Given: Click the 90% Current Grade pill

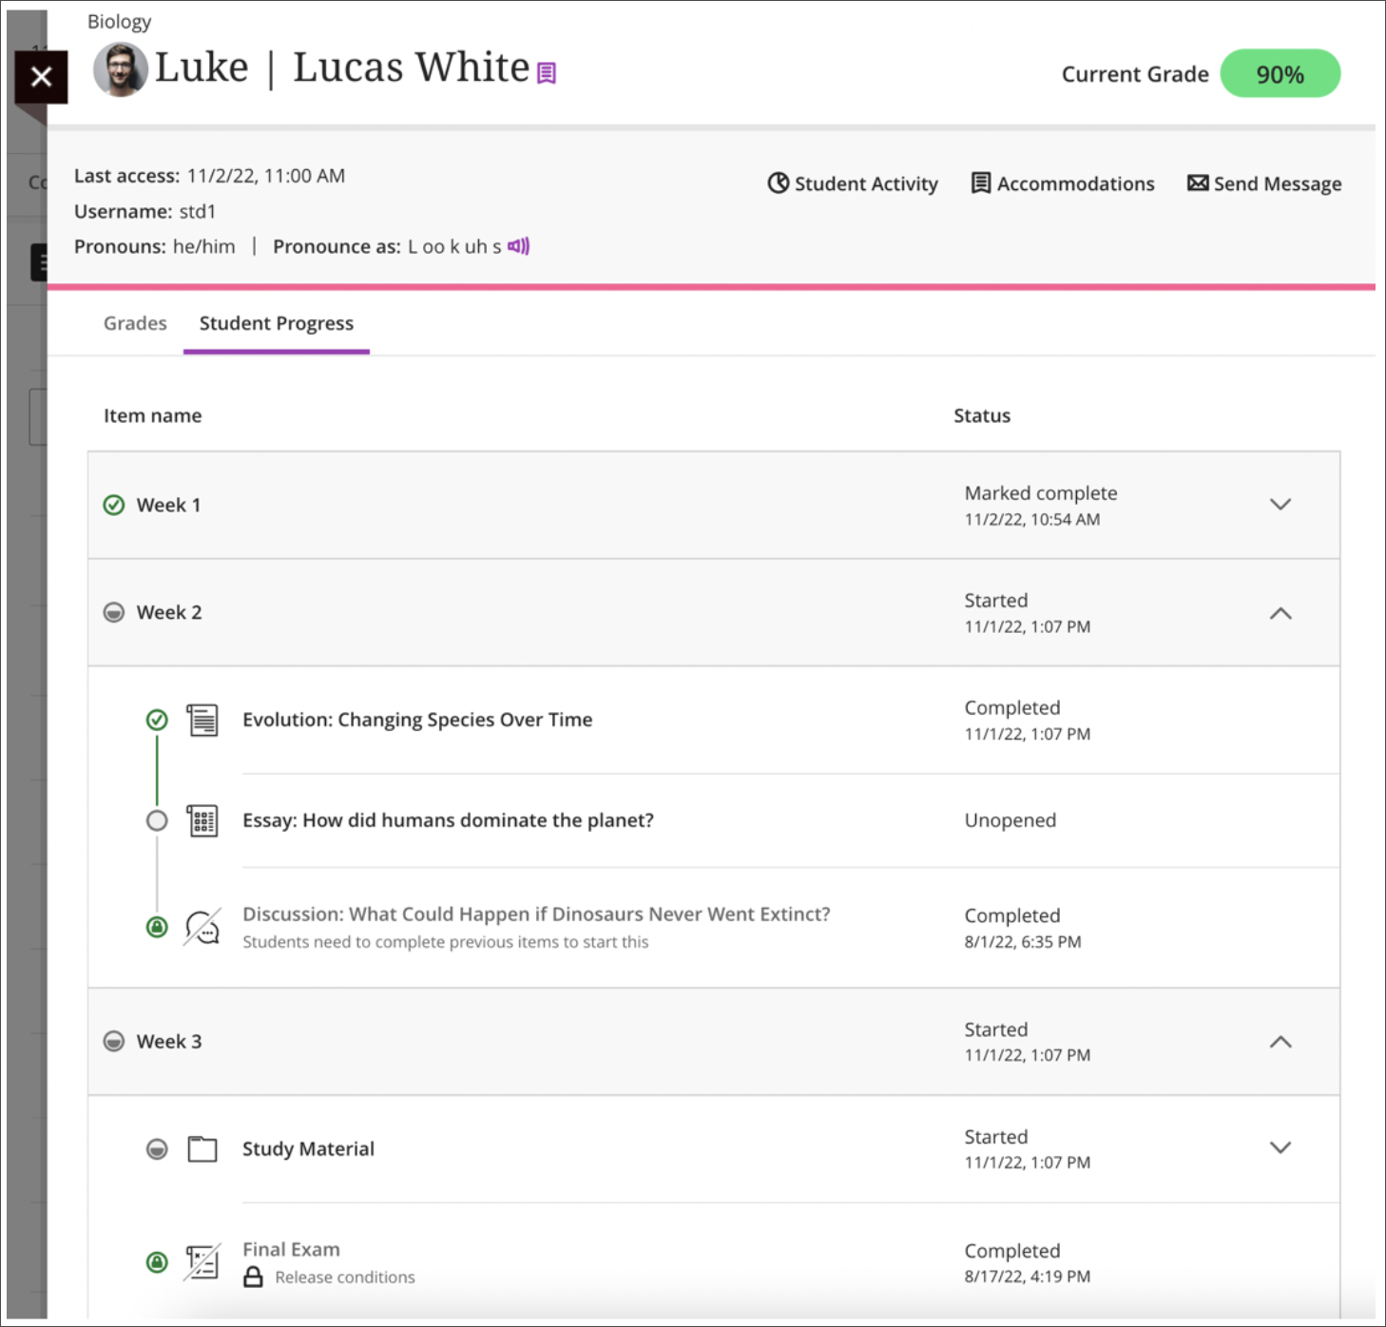Looking at the screenshot, I should tap(1280, 74).
